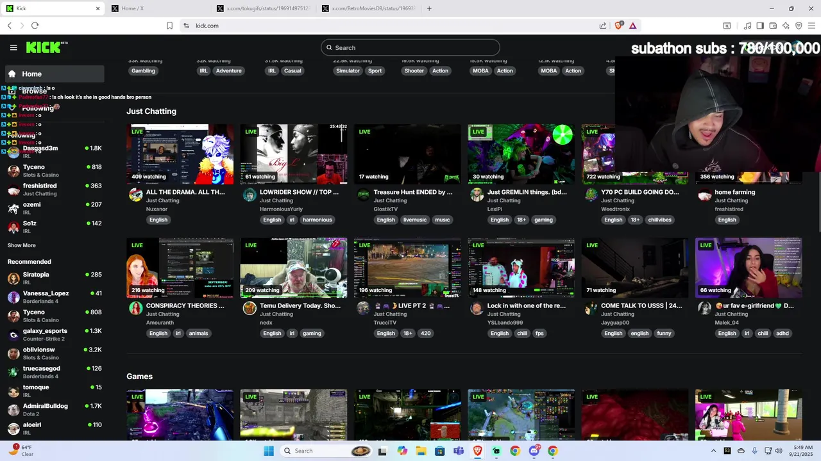Viewport: 821px width, 461px height.
Task: Click the Games section heading
Action: pos(139,376)
